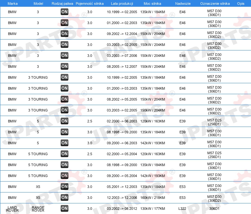Select M57 D30 (306D2) in row 08.2005 -> 12.2007
251x214 pixels.
click(x=214, y=67)
